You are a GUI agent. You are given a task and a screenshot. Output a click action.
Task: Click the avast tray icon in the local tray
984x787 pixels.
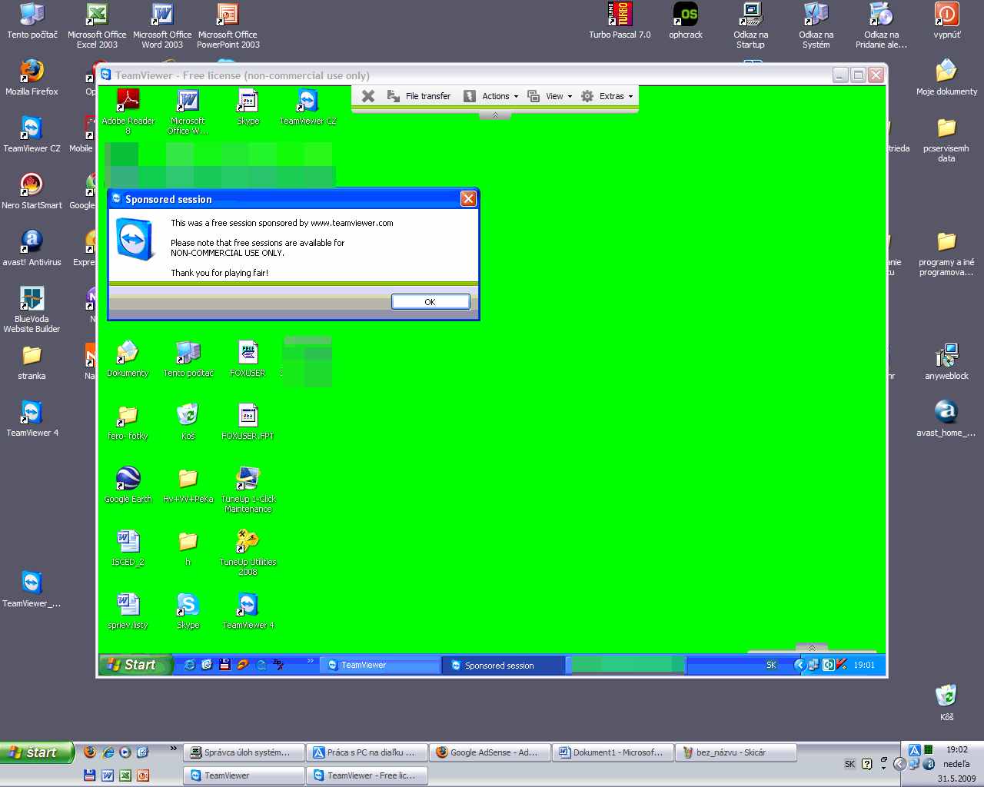pos(929,764)
